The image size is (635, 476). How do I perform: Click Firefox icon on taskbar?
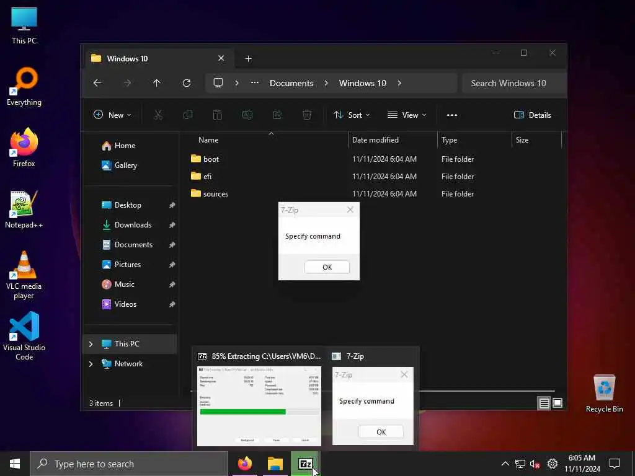[x=244, y=464]
